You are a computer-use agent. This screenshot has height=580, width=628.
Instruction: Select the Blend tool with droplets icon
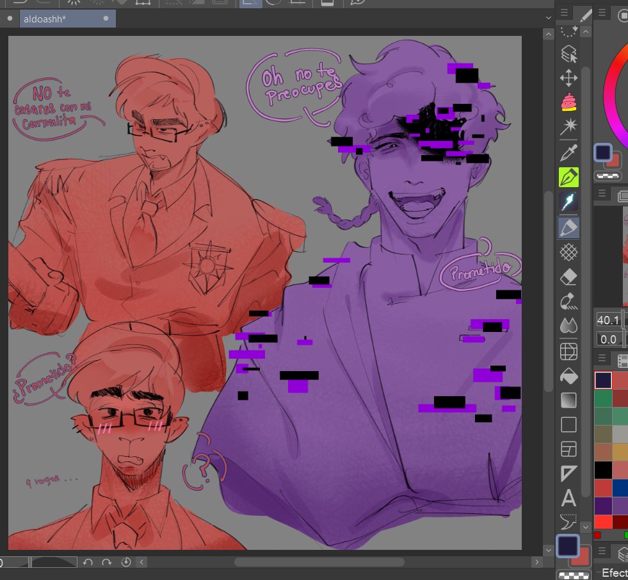click(568, 326)
